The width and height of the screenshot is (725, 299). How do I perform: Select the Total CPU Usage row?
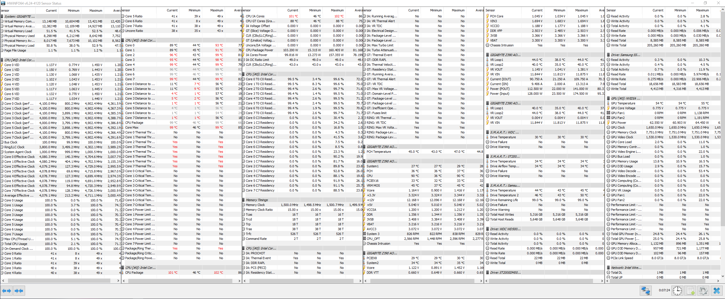(60, 244)
